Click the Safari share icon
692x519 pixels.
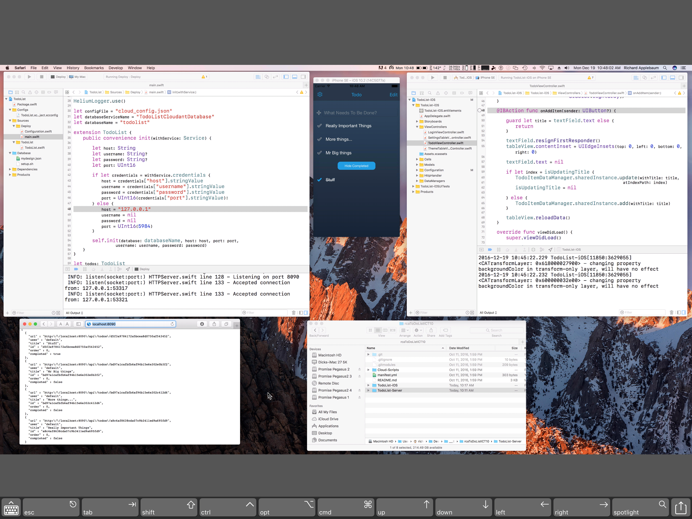pyautogui.click(x=214, y=324)
